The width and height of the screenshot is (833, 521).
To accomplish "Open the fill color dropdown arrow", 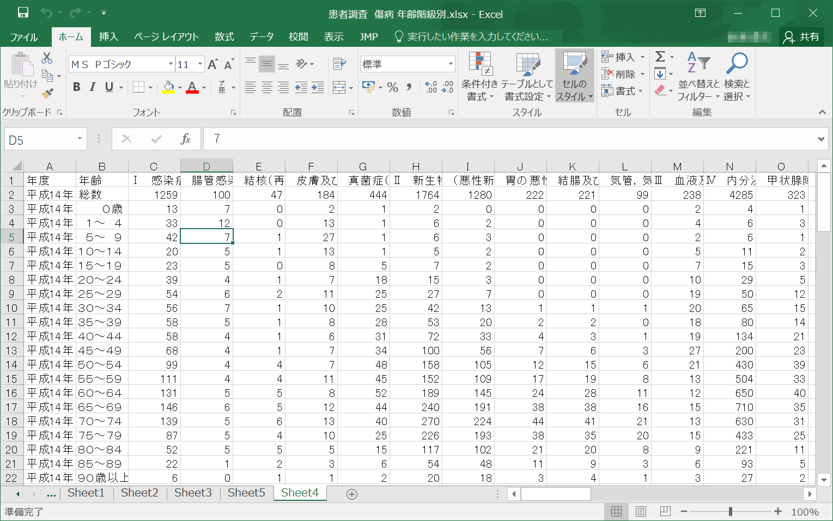I will (180, 87).
